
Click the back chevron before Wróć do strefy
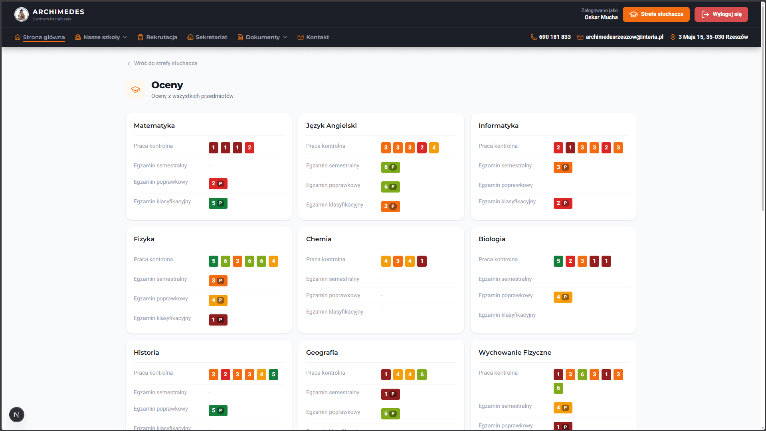pos(129,64)
